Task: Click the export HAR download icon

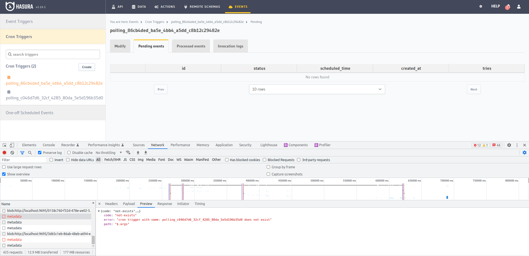Action: [145, 153]
